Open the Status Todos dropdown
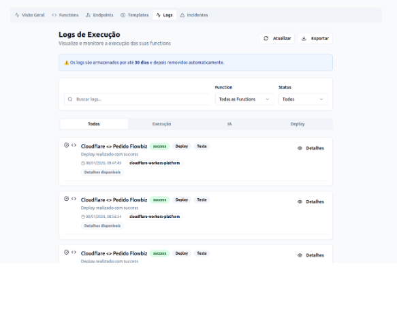 pyautogui.click(x=303, y=99)
